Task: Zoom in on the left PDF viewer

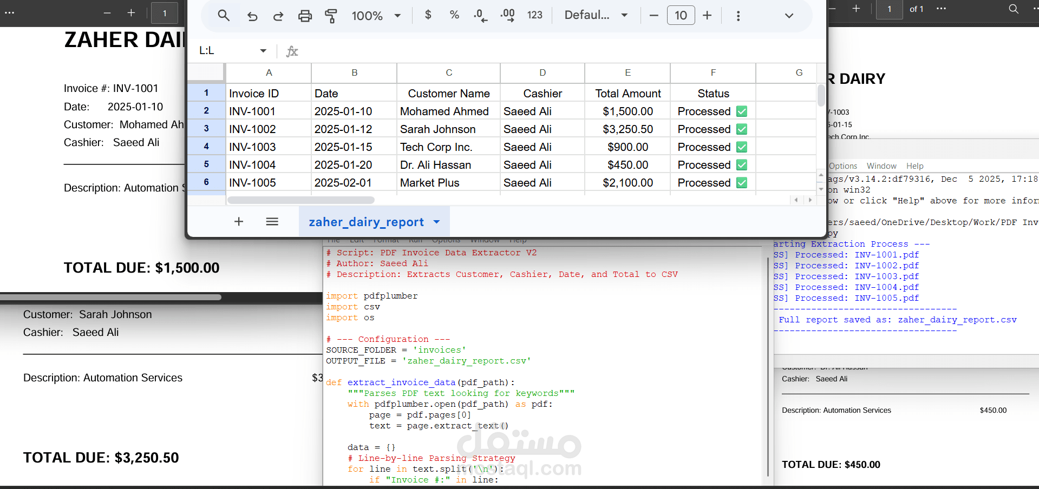Action: 131,13
